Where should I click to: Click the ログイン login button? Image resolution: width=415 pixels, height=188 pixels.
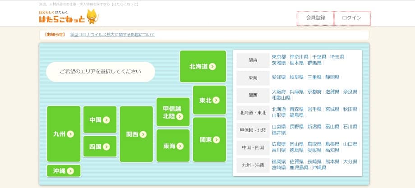(352, 18)
